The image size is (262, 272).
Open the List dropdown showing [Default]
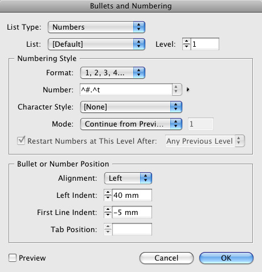pyautogui.click(x=96, y=44)
